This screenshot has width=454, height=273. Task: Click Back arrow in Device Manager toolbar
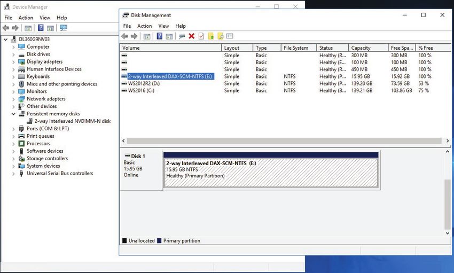pyautogui.click(x=5, y=28)
